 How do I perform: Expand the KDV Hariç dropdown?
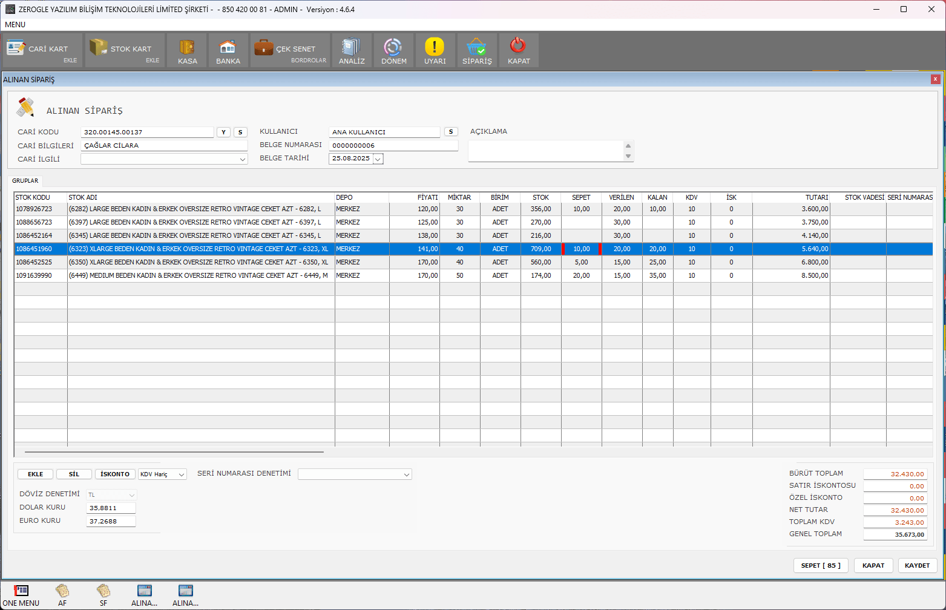182,474
